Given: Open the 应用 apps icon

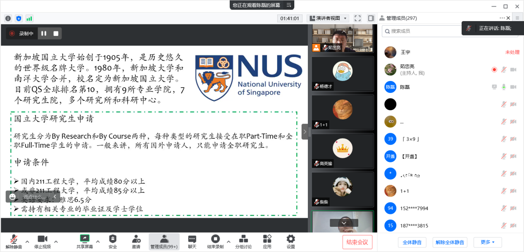Looking at the screenshot, I should [x=267, y=241].
